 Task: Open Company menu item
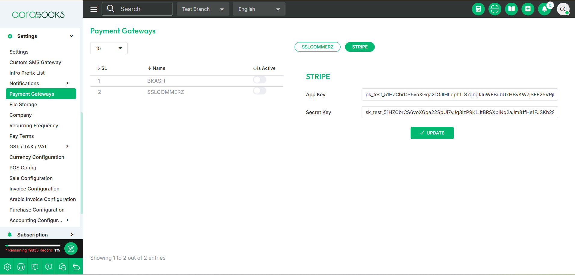click(x=20, y=115)
